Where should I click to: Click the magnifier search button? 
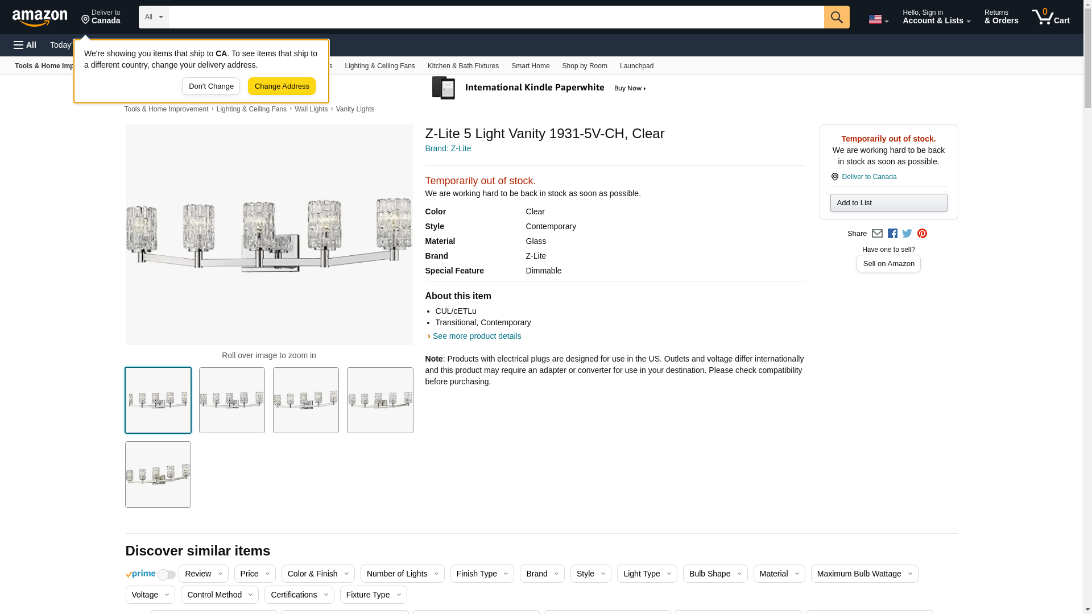[836, 17]
